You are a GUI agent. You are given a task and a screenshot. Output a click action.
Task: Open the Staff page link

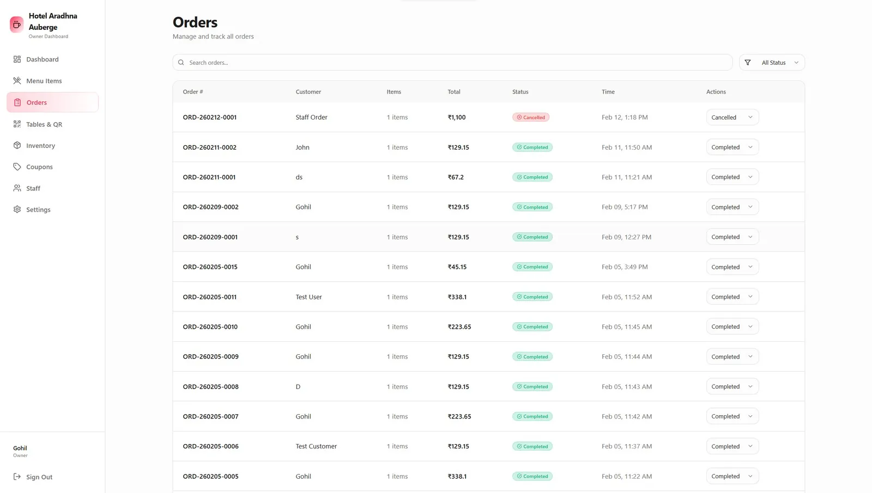coord(52,188)
